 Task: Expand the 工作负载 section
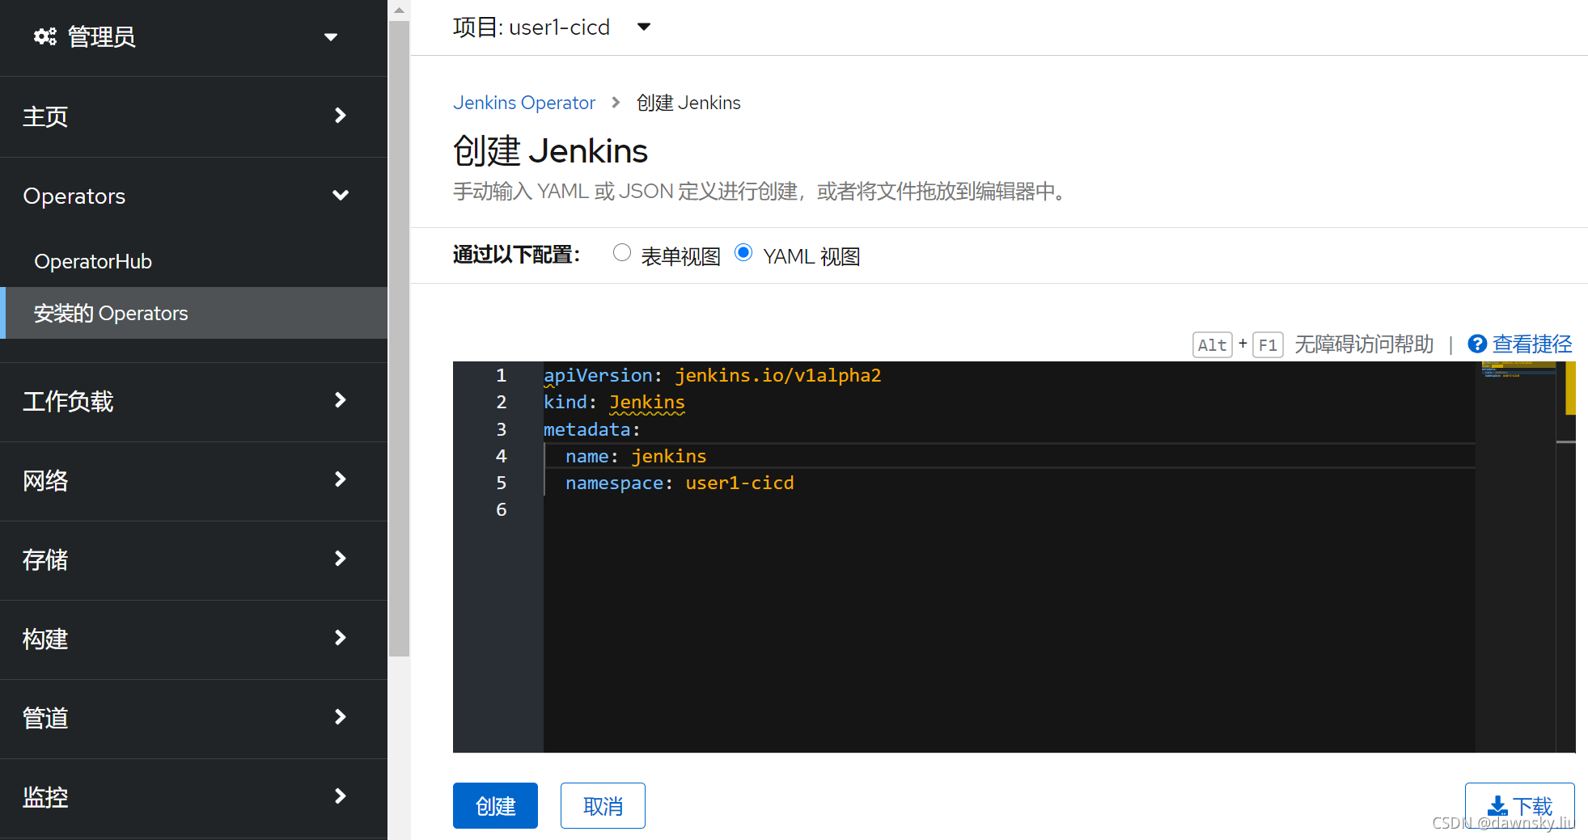[193, 401]
